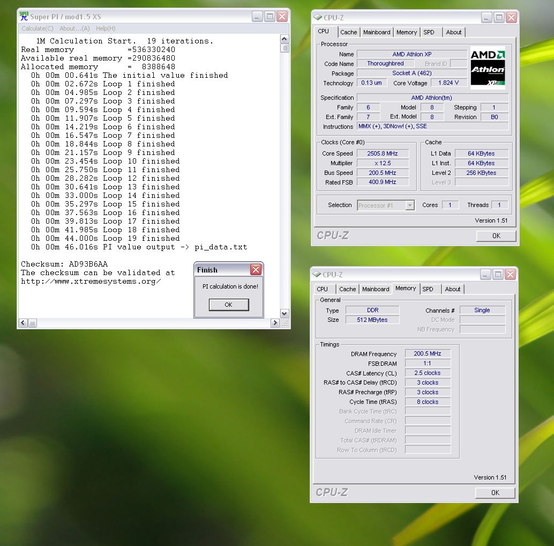Switch to About tab in lower CPU-Z window
554x546 pixels.
click(x=453, y=289)
